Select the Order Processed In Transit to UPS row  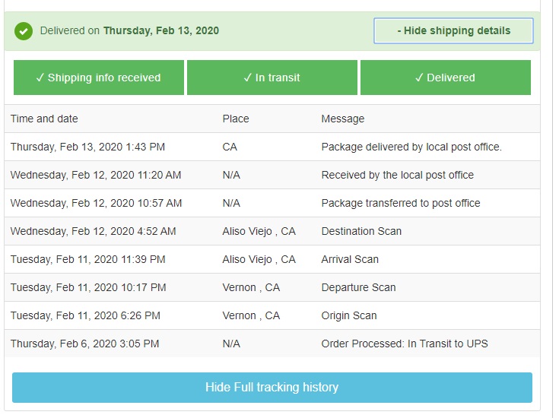(x=272, y=344)
